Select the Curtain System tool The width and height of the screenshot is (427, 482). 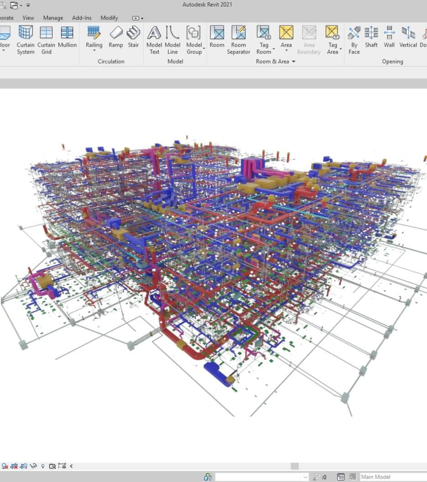tap(26, 40)
